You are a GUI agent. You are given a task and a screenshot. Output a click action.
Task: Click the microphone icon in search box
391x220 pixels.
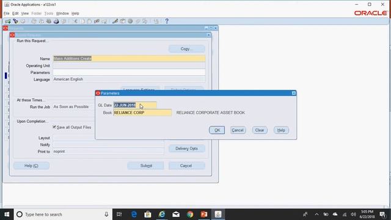coord(106,215)
